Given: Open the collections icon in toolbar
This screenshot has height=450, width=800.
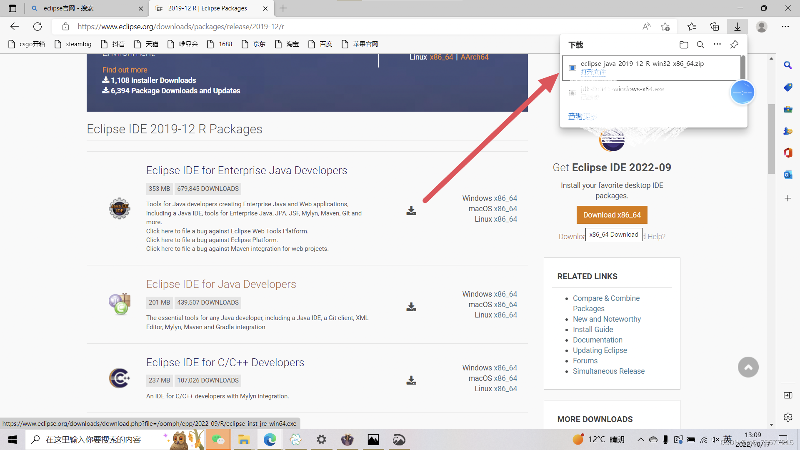Looking at the screenshot, I should tap(715, 27).
